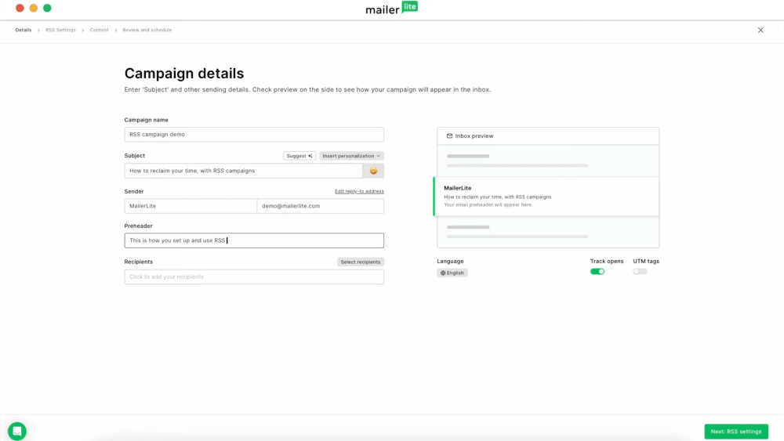784x441 pixels.
Task: Go to the Details step
Action: [x=24, y=30]
